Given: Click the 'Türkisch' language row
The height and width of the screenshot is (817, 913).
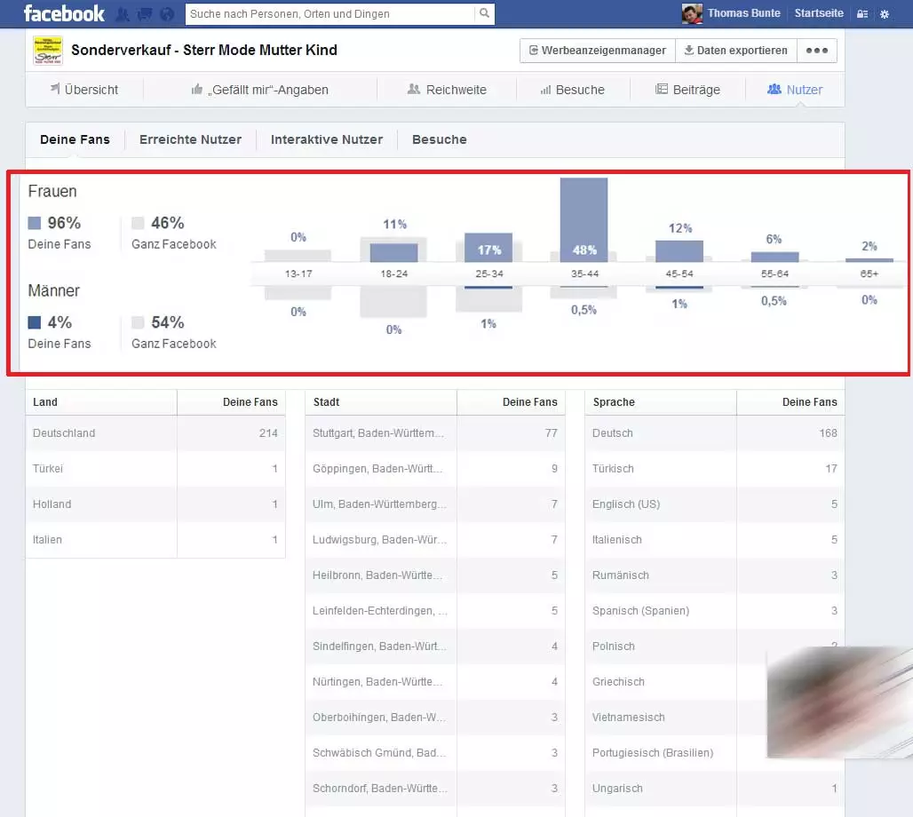Looking at the screenshot, I should [715, 469].
